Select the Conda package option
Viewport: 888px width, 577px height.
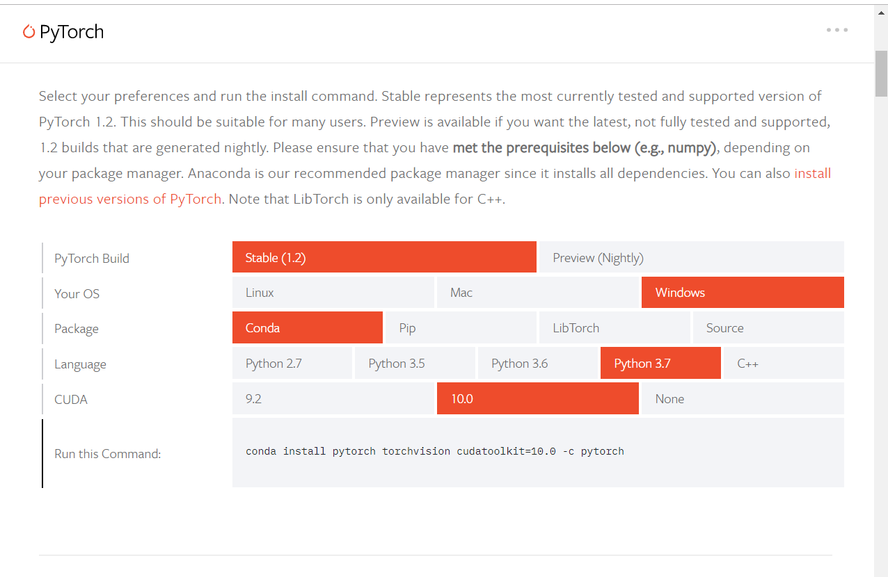pyautogui.click(x=307, y=328)
